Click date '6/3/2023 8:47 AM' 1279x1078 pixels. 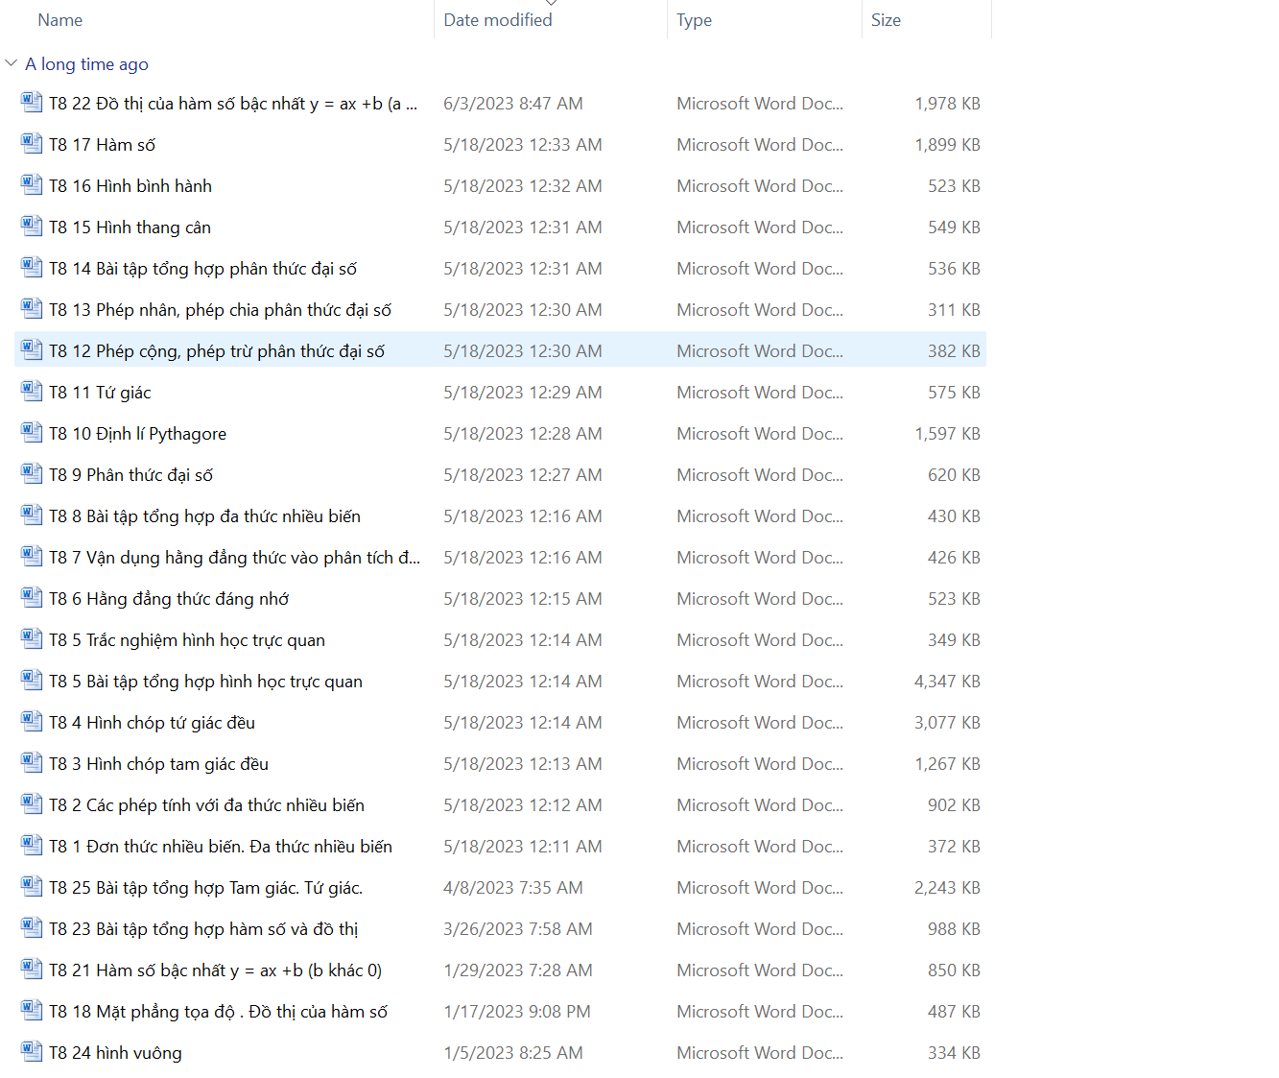[x=513, y=104]
